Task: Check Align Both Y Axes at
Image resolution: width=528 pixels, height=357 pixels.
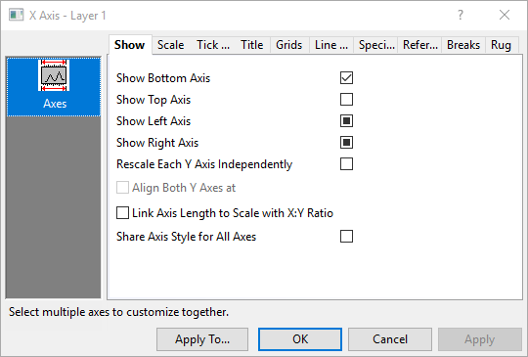Action: coord(122,188)
